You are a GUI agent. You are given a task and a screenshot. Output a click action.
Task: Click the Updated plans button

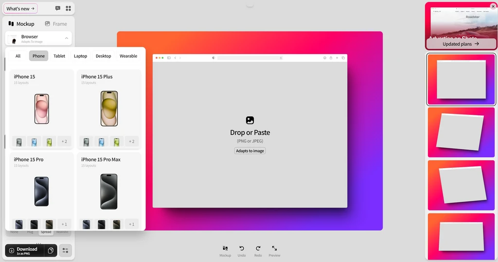click(461, 44)
